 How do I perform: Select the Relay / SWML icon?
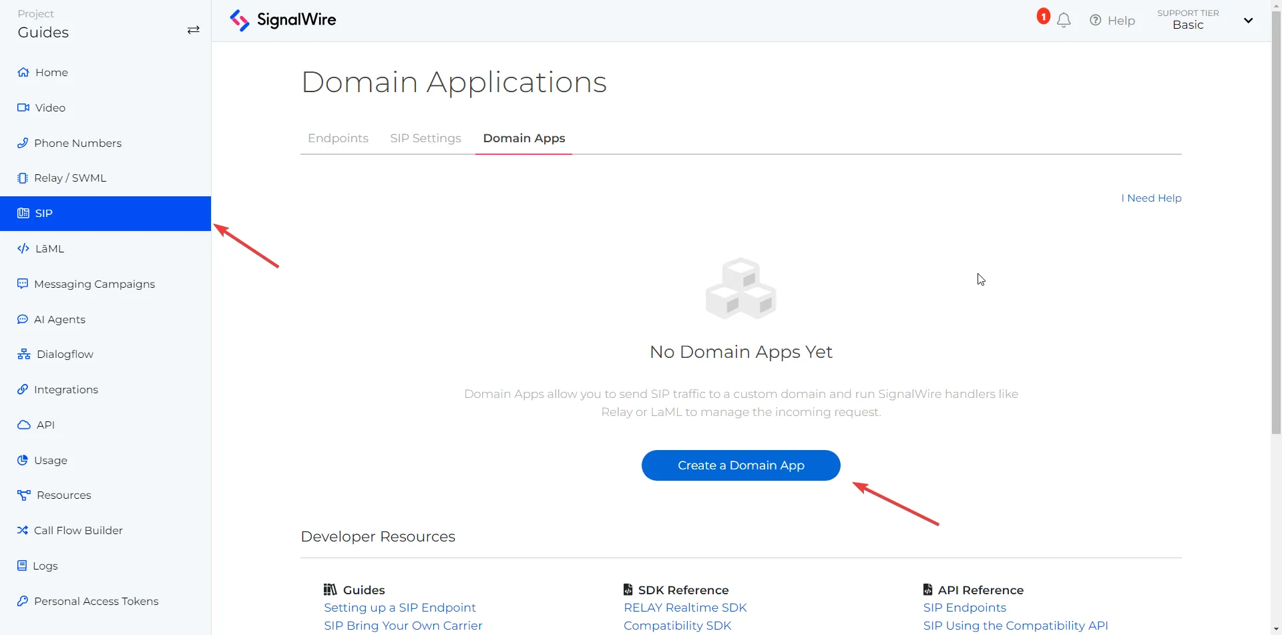pyautogui.click(x=23, y=178)
